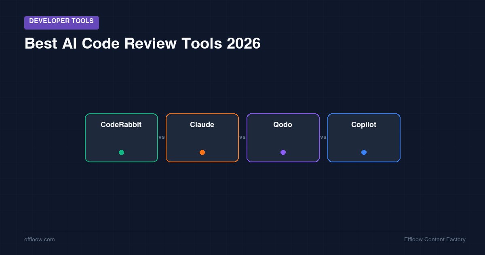Click the DEVELOPER TOOLS badge

[x=61, y=22]
